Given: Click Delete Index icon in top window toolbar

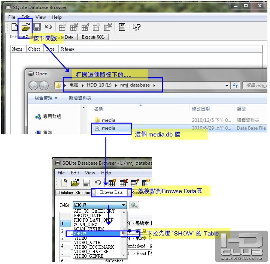Looking at the screenshot, I should point(108,27).
